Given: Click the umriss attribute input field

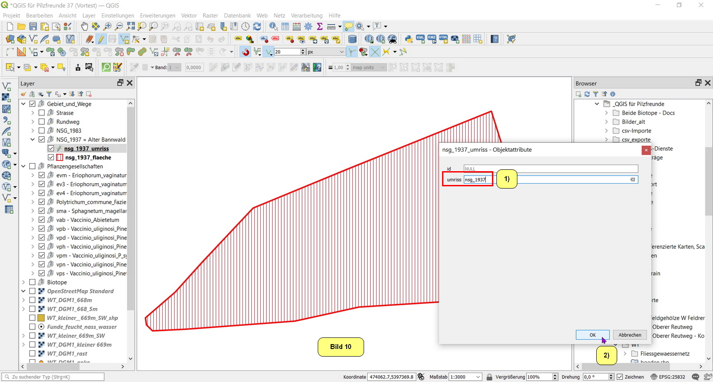Looking at the screenshot, I should [550, 180].
